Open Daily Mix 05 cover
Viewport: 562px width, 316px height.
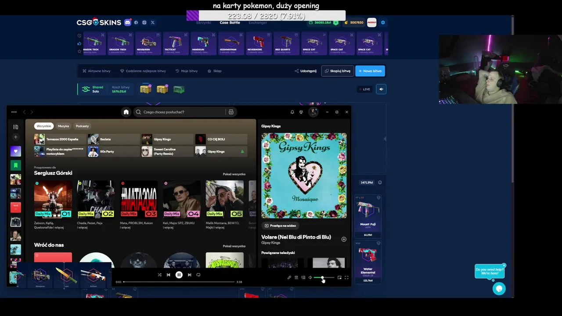[x=224, y=199]
